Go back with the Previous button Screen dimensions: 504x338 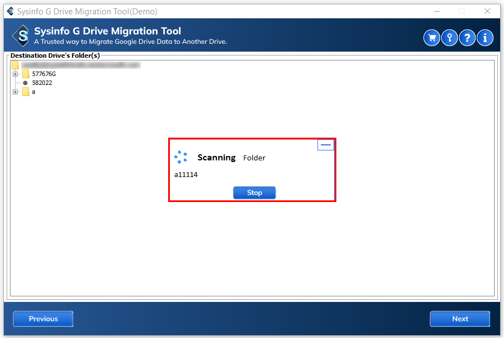[43, 319]
